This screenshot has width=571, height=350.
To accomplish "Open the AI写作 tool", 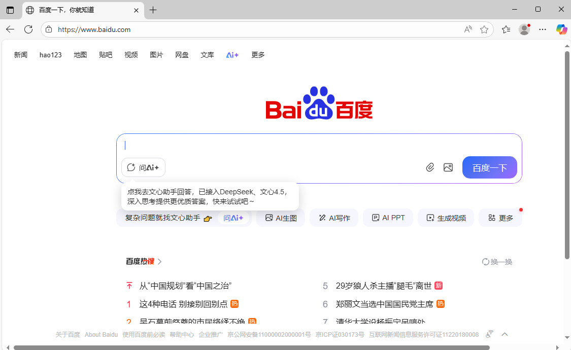I will (334, 218).
